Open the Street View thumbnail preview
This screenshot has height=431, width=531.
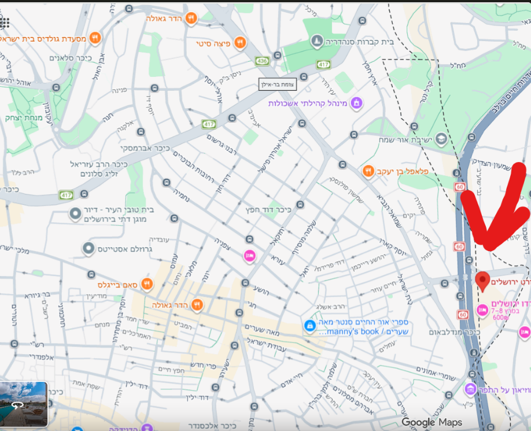pos(23,404)
